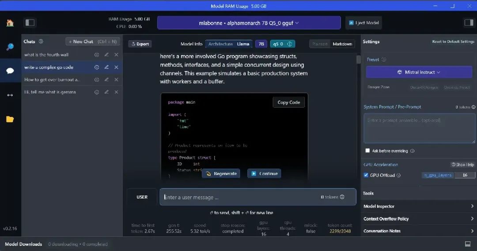Screen dimensions: 477x251
Task: Open the Mistral Instruct preset dropdown
Action: tap(419, 72)
